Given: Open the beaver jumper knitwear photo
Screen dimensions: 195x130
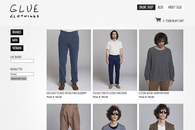Looking at the screenshot, I should tap(161, 60).
